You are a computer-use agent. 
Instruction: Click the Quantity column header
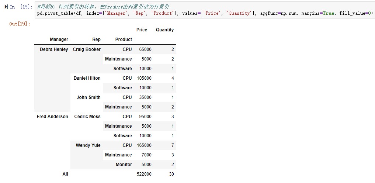[165, 30]
